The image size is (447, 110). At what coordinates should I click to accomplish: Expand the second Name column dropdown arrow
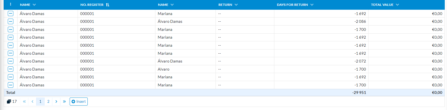click(172, 5)
